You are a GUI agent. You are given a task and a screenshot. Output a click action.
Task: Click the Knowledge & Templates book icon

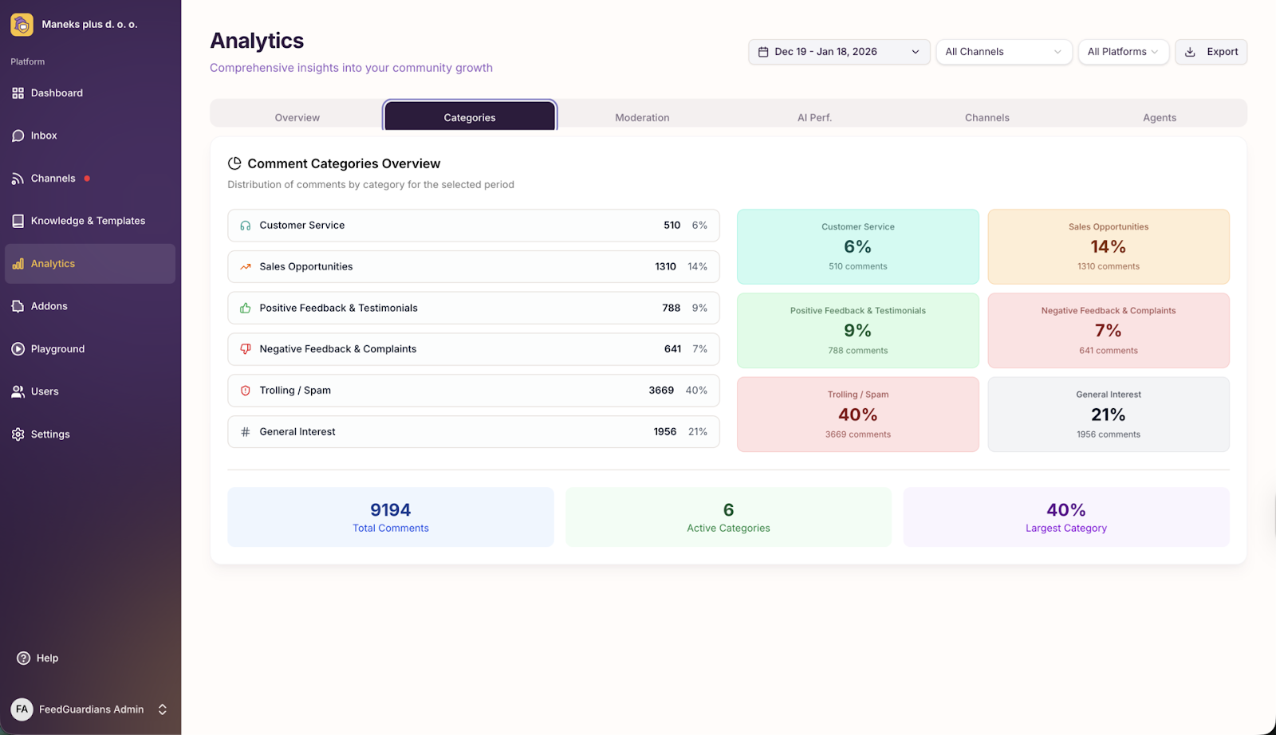point(18,220)
